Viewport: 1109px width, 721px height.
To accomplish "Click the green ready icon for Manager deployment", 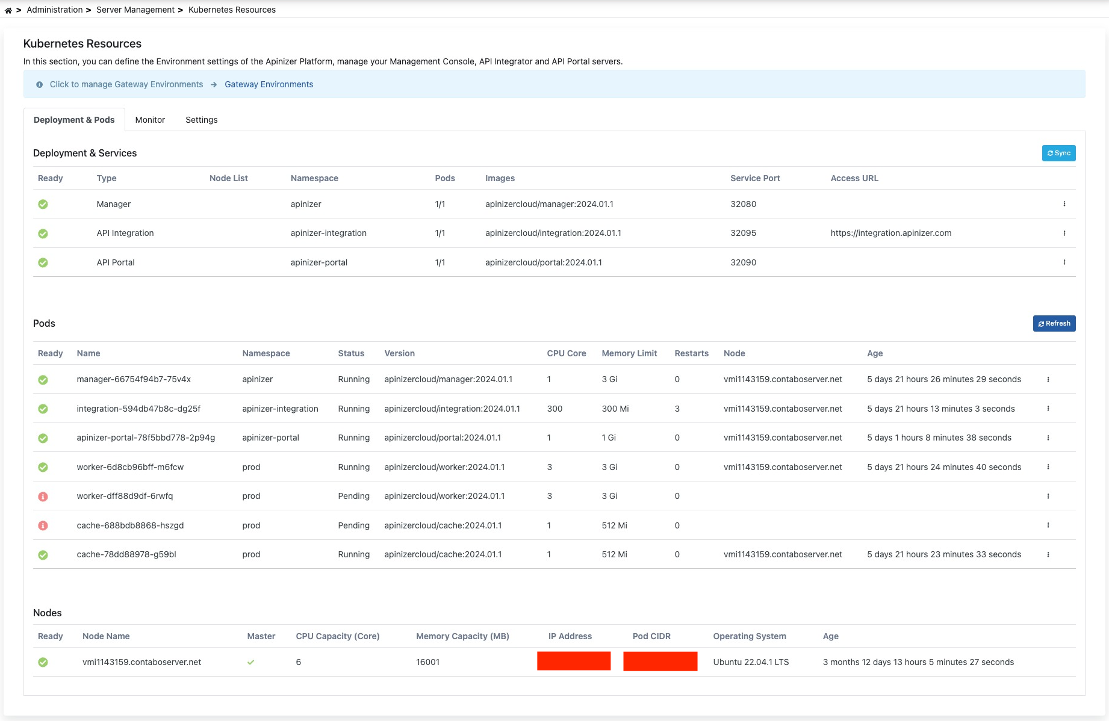I will point(43,204).
